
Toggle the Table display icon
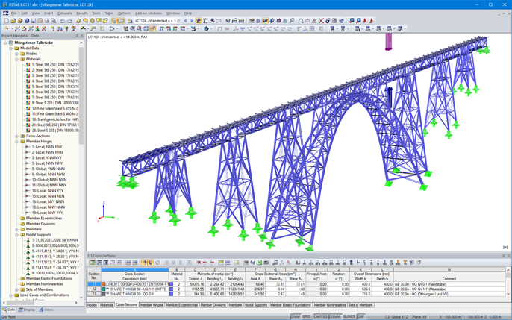tap(121, 21)
